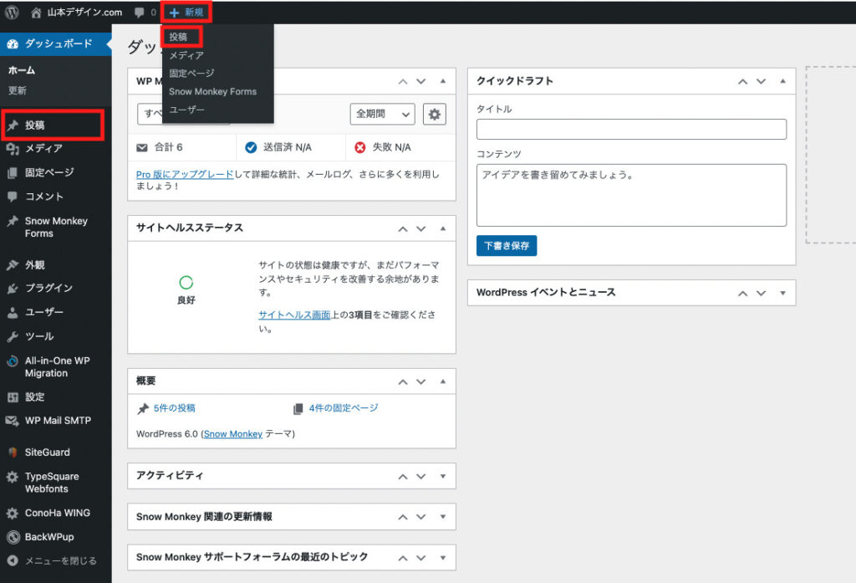Move サイトヘルスステータス panel up
856x583 pixels.
click(x=403, y=228)
